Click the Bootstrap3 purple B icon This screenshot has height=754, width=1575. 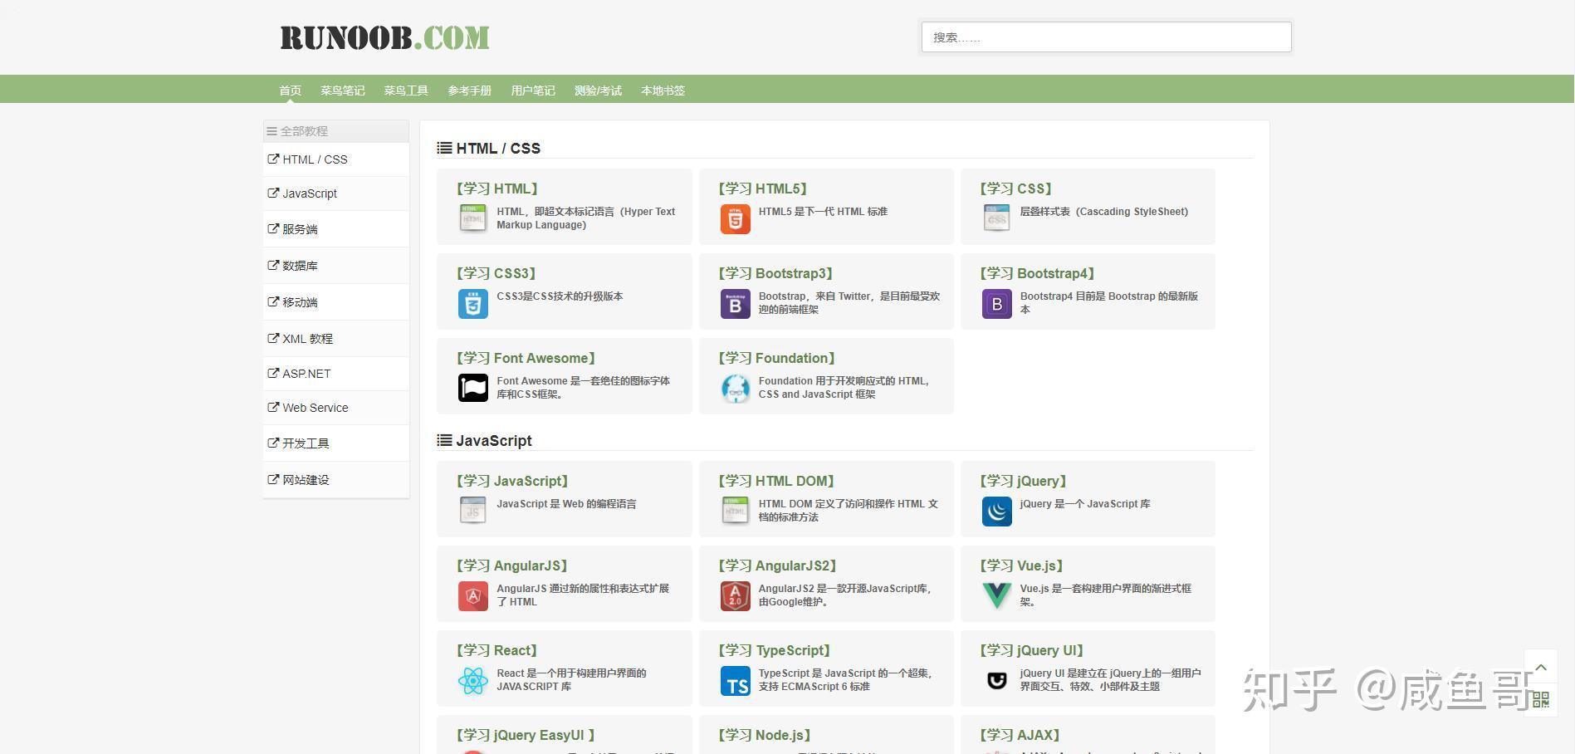point(735,304)
